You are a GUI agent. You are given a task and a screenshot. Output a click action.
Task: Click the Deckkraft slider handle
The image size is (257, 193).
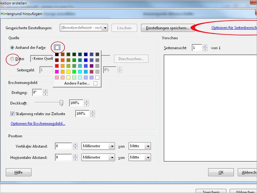(61, 103)
